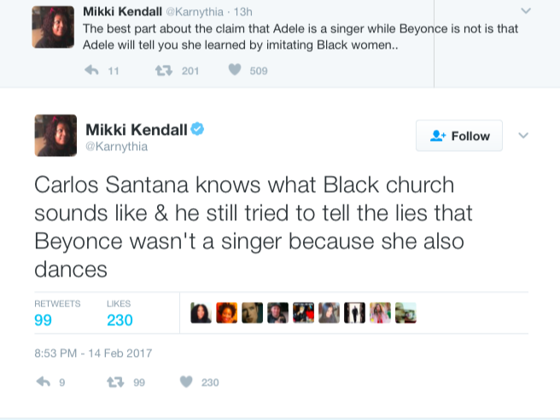The height and width of the screenshot is (420, 560).
Task: Open Mikki Kendall's avatar in top tweet
Action: tap(53, 26)
